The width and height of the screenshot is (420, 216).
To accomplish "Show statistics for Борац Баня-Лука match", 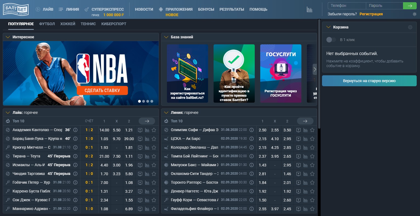I will tap(147, 139).
